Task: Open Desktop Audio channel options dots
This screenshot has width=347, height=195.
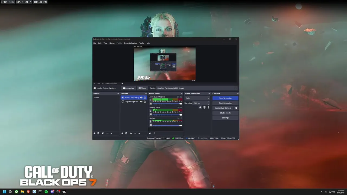Action: click(x=151, y=111)
